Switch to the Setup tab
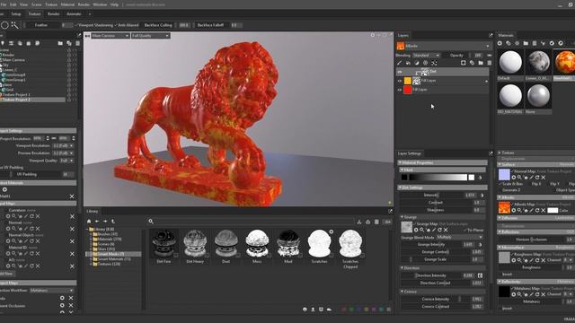The width and height of the screenshot is (575, 323). point(16,14)
